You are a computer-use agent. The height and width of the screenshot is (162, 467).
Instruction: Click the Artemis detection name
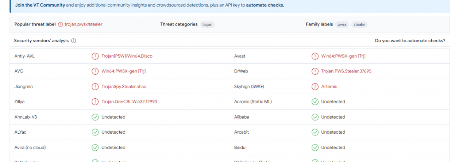click(329, 87)
